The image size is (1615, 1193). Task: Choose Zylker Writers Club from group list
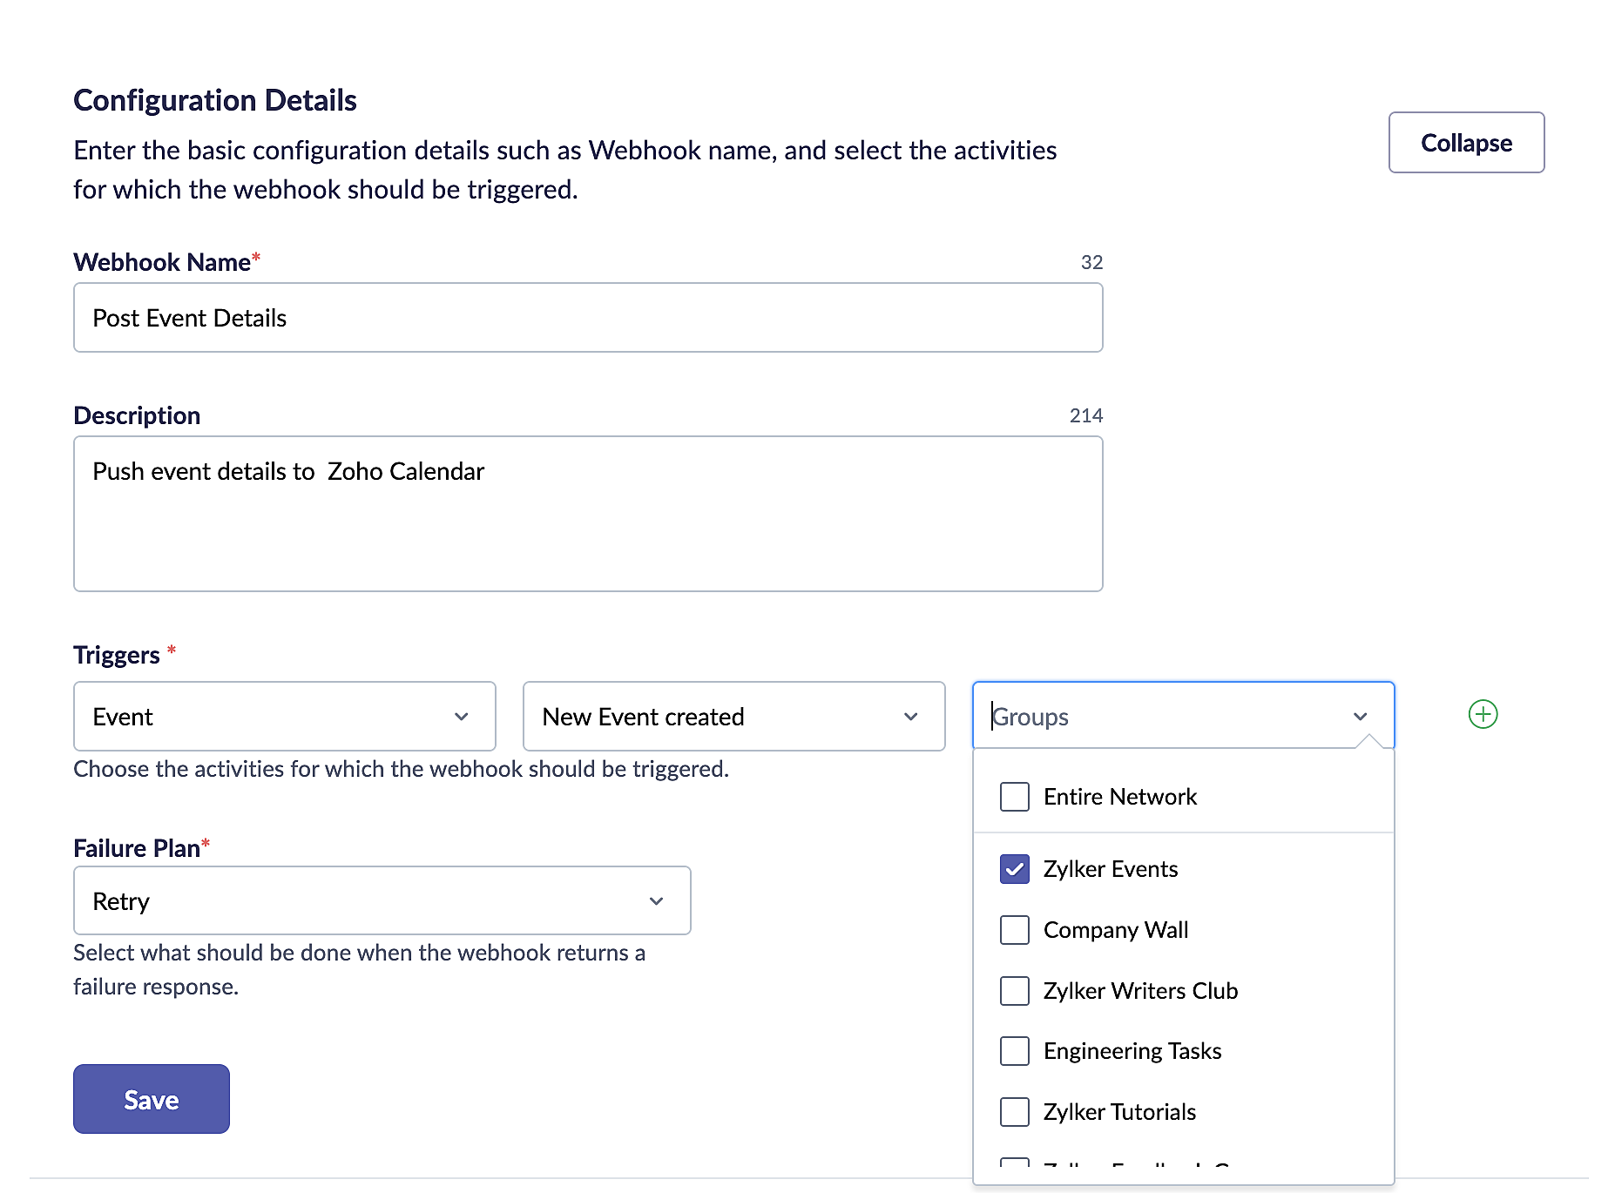1140,991
